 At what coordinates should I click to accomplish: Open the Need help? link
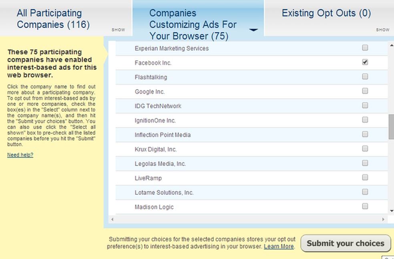(x=20, y=155)
